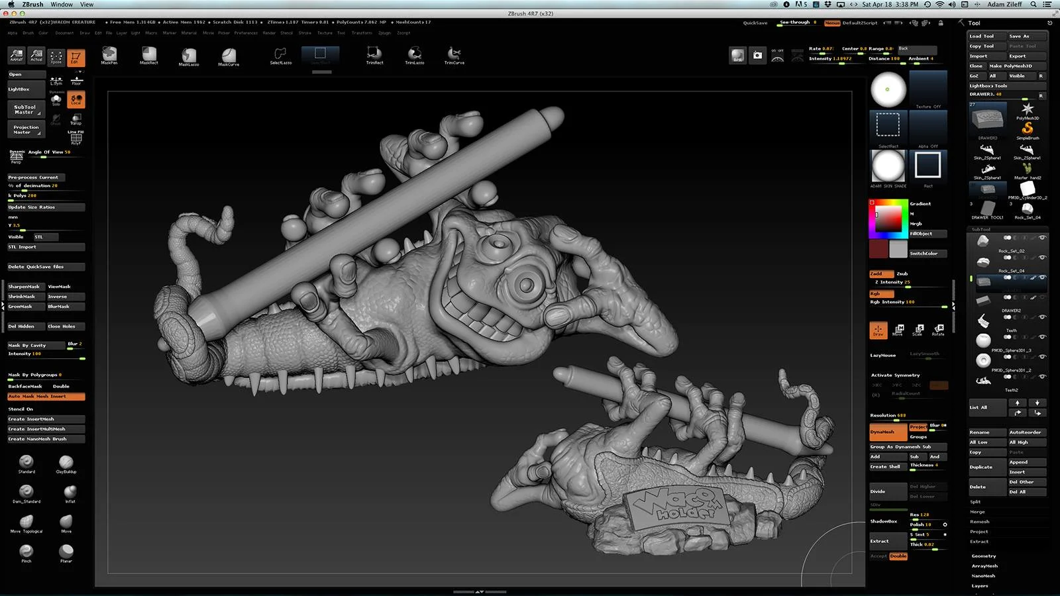This screenshot has width=1060, height=596.
Task: Open the Zplugin menu
Action: [x=384, y=33]
